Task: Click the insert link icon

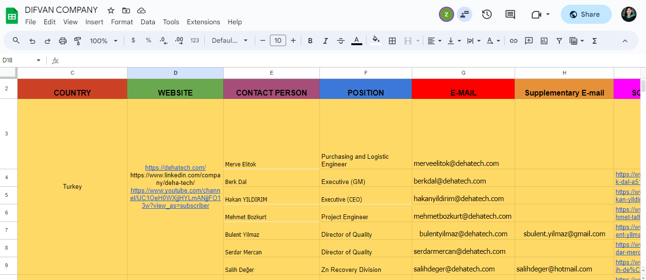Action: pyautogui.click(x=513, y=41)
